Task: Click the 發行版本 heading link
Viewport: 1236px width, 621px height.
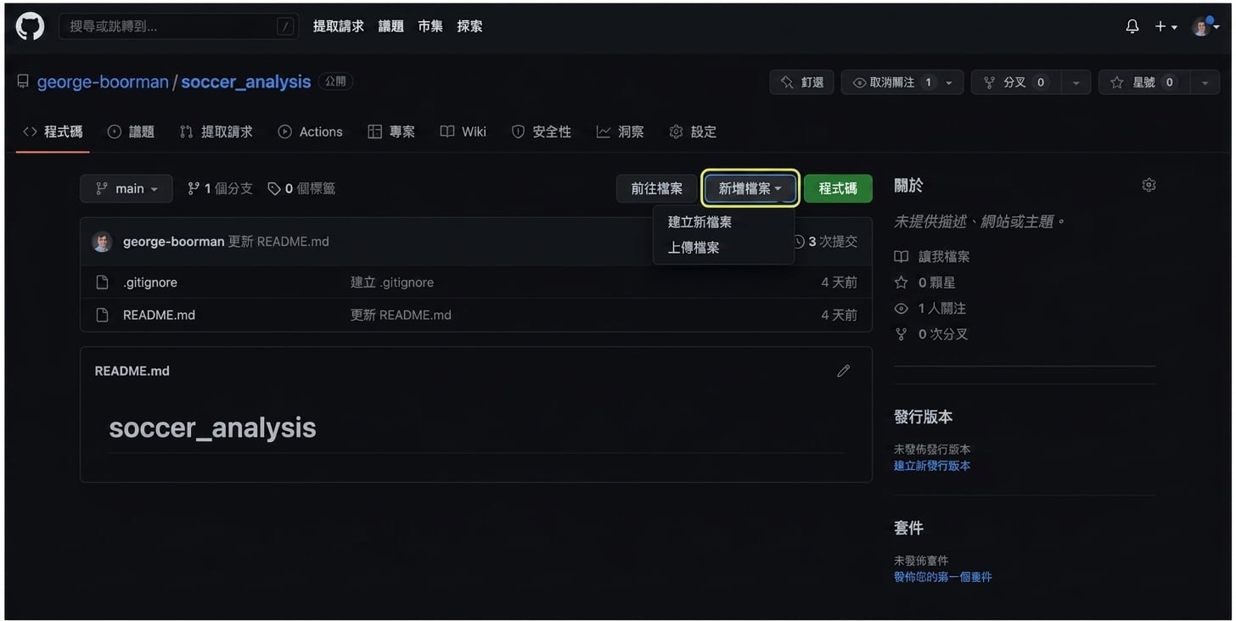Action: point(923,417)
